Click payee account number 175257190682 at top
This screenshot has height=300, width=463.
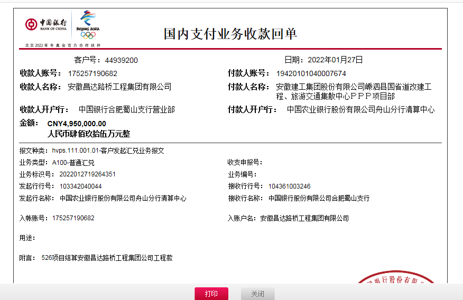tap(92, 73)
